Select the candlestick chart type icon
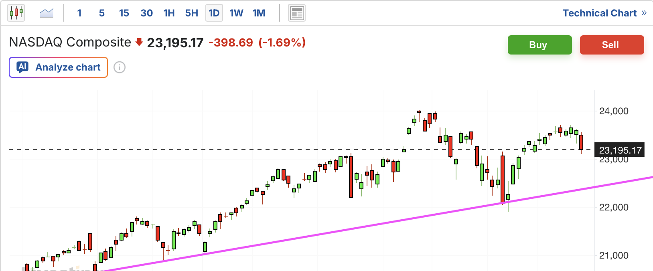 tap(16, 13)
